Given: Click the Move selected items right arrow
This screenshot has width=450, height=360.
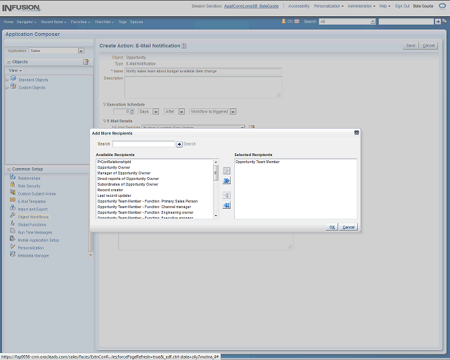Looking at the screenshot, I should (226, 170).
